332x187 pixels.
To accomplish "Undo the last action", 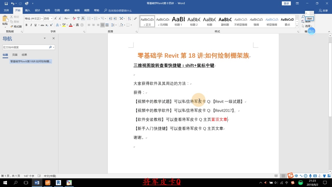I will (12, 3).
